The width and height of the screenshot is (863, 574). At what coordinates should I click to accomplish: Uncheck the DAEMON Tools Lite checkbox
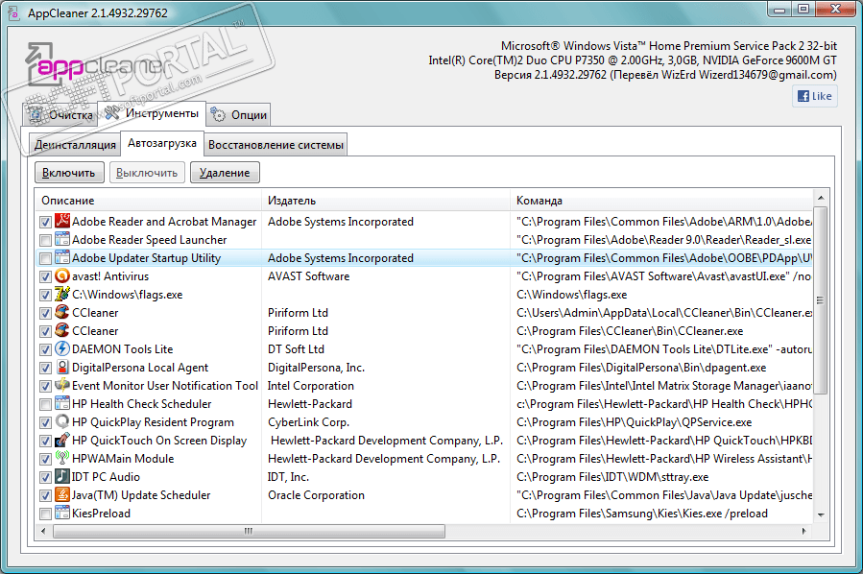point(46,349)
